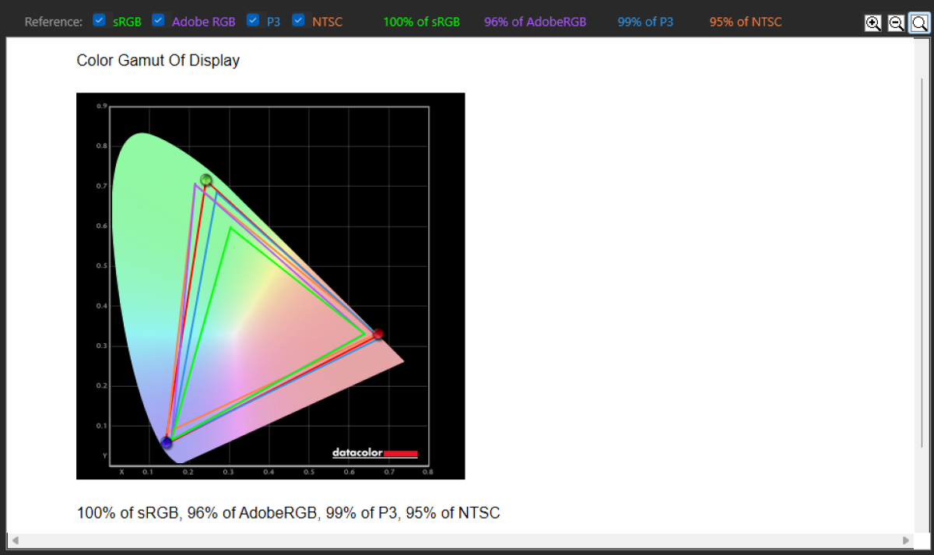Uncheck the sRGB reference checkbox
This screenshot has height=555, width=934.
coord(99,21)
